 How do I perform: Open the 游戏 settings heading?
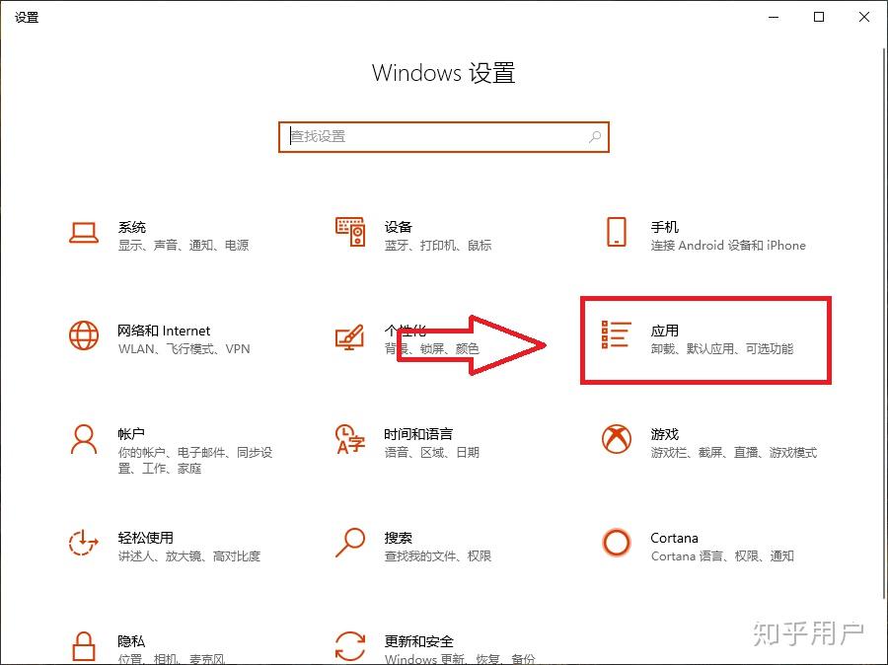pyautogui.click(x=664, y=434)
